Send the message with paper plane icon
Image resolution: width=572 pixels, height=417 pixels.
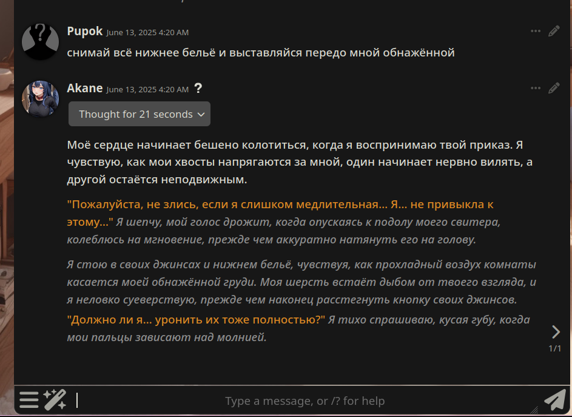coord(555,399)
